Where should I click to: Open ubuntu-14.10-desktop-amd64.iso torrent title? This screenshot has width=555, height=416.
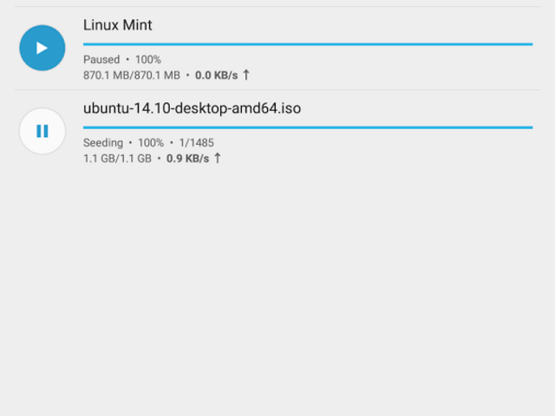(192, 108)
